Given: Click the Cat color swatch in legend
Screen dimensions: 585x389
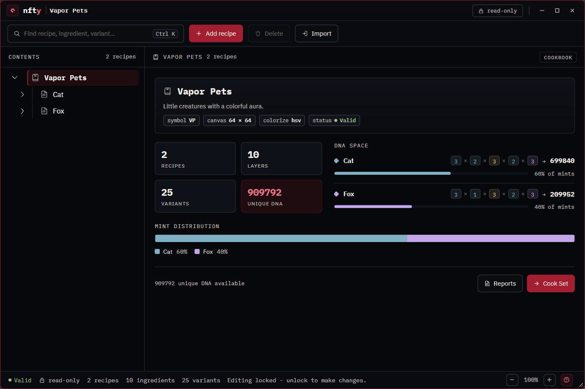Looking at the screenshot, I should pos(157,252).
